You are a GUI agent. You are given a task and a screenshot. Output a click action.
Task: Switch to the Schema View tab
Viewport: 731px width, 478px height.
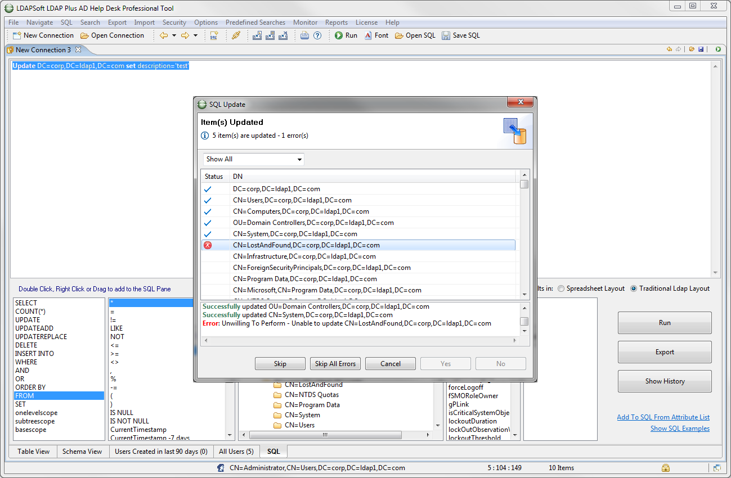click(x=82, y=452)
